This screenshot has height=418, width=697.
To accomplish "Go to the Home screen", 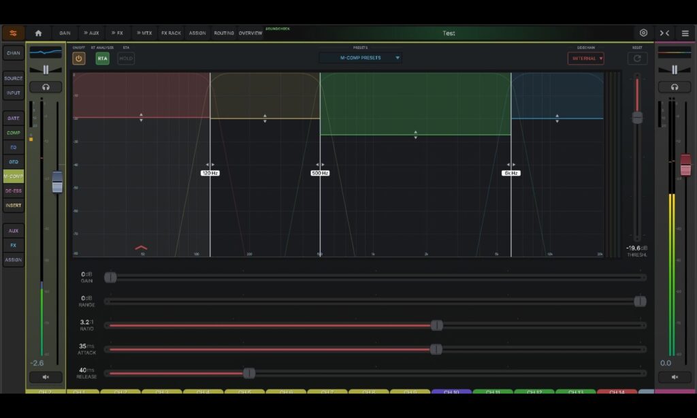I will point(38,33).
